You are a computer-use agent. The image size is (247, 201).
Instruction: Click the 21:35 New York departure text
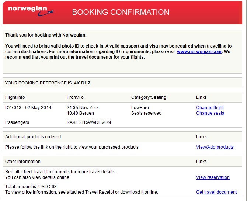click(83, 108)
